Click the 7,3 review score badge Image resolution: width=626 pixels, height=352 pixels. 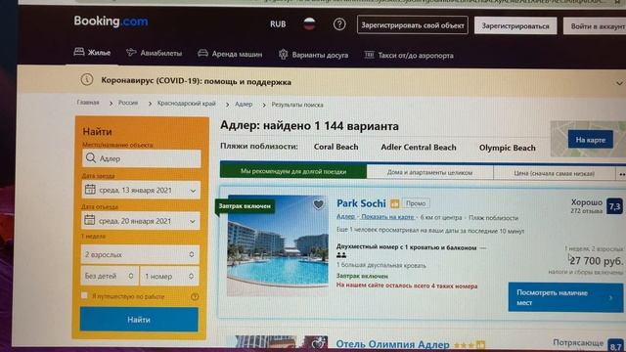(614, 206)
